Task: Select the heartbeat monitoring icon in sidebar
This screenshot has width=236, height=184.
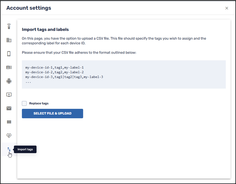Action: click(x=9, y=135)
